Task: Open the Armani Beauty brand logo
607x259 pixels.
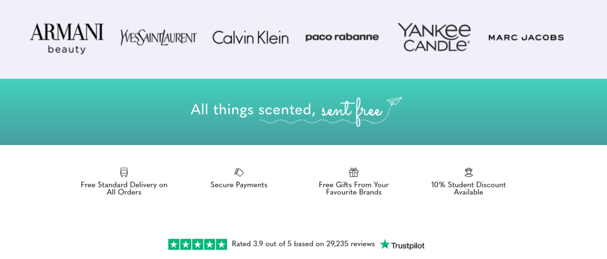Action: pos(66,38)
